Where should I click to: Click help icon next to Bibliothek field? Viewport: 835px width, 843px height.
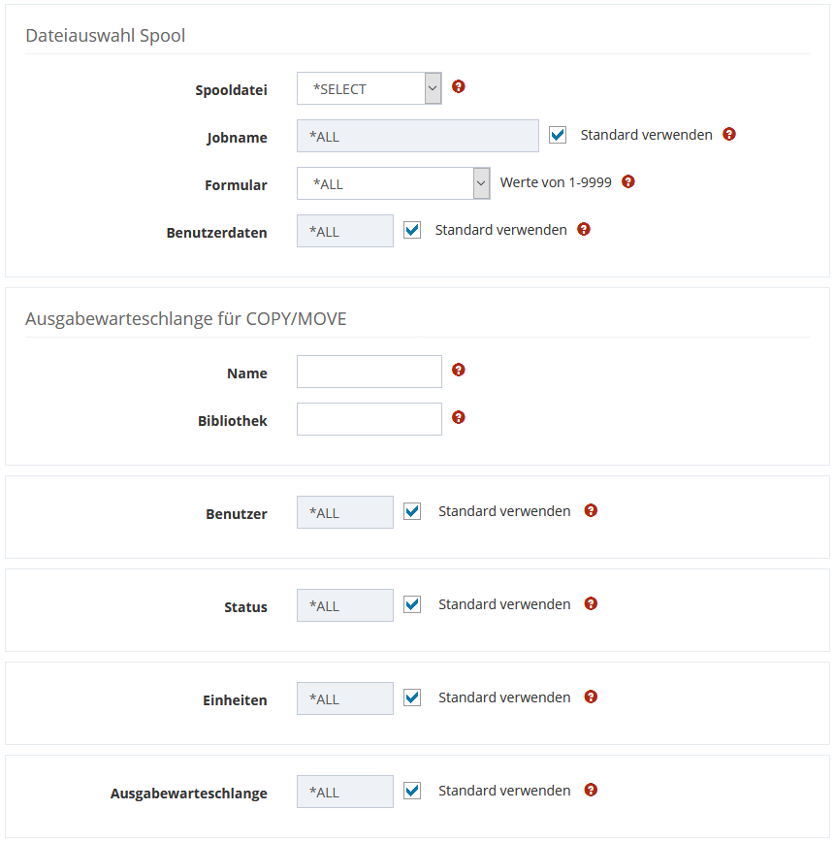[x=459, y=417]
